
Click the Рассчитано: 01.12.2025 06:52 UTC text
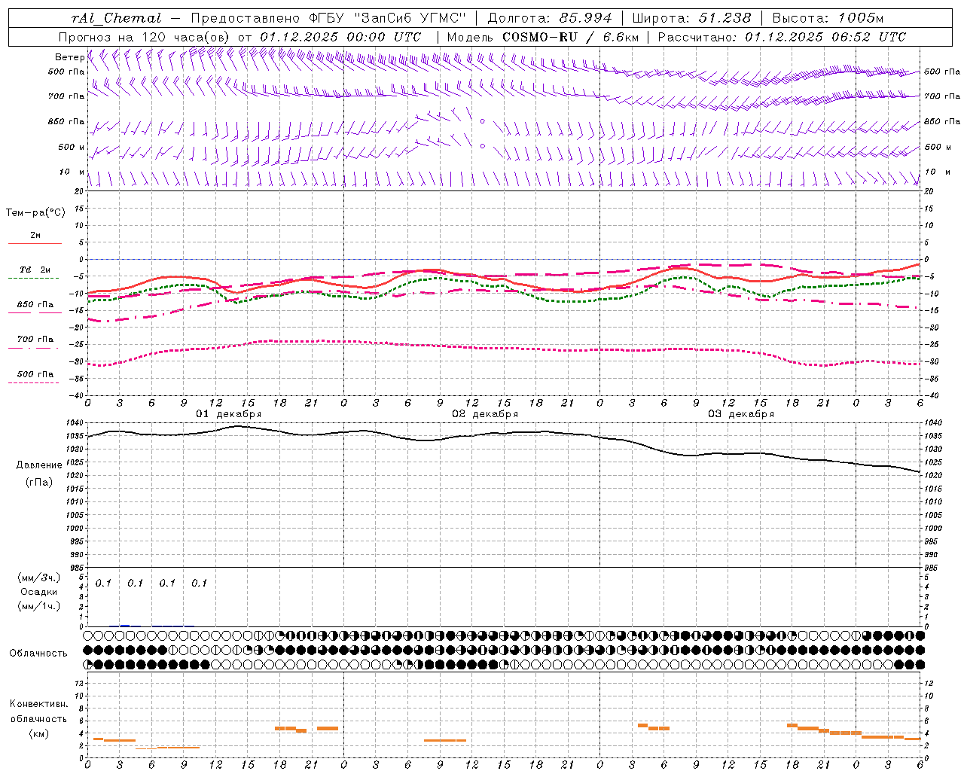coord(782,37)
